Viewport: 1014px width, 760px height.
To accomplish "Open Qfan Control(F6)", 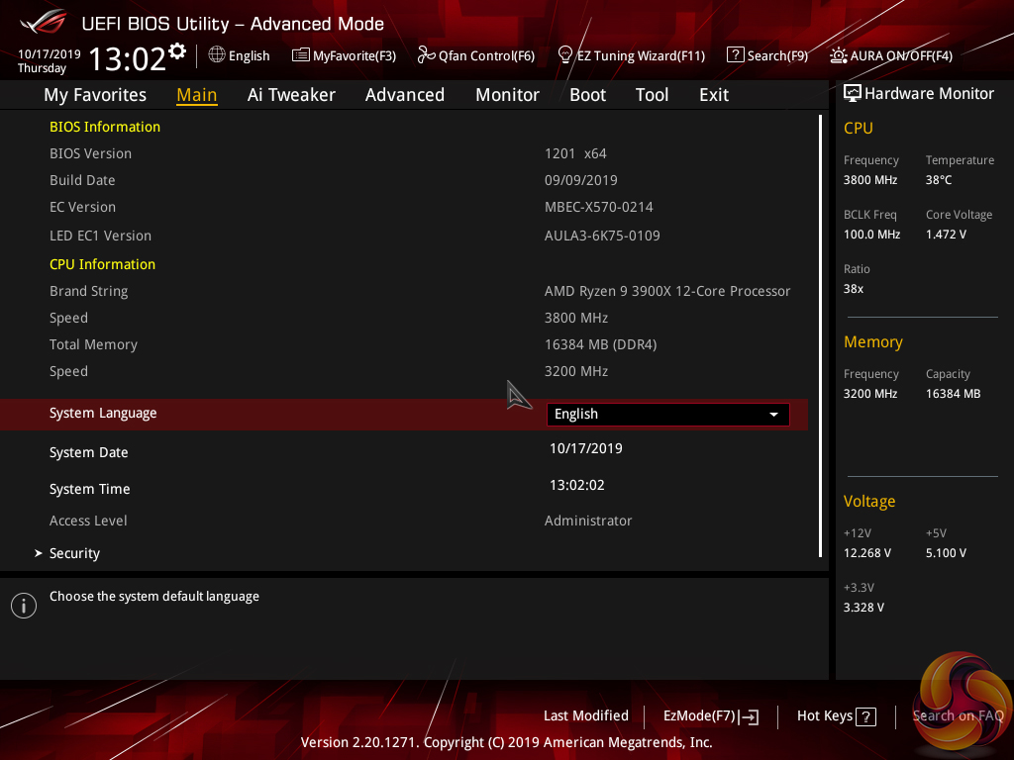I will (x=476, y=55).
